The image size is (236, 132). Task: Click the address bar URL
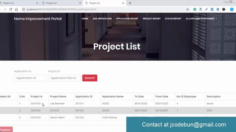(61, 9)
